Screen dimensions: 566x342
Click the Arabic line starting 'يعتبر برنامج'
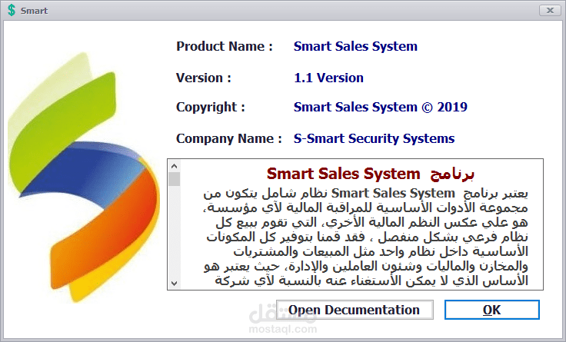(365, 194)
